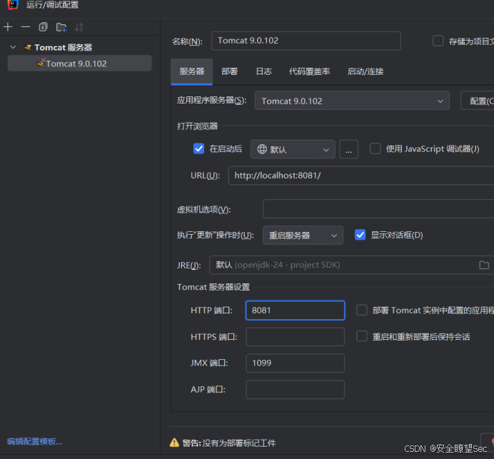The width and height of the screenshot is (494, 459).
Task: Click the HTTPS 端口 input field
Action: (296, 337)
